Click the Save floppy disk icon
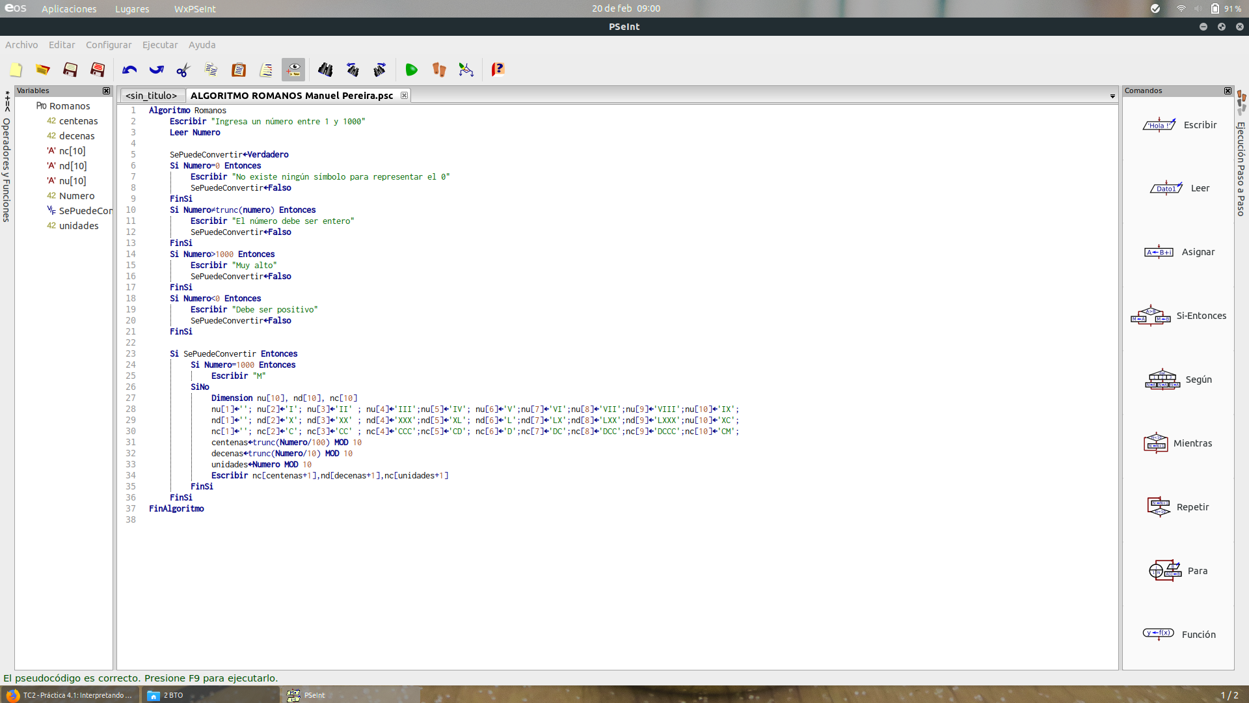This screenshot has width=1249, height=703. point(70,70)
